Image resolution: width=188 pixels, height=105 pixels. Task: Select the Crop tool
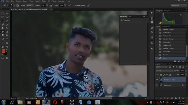(3, 21)
